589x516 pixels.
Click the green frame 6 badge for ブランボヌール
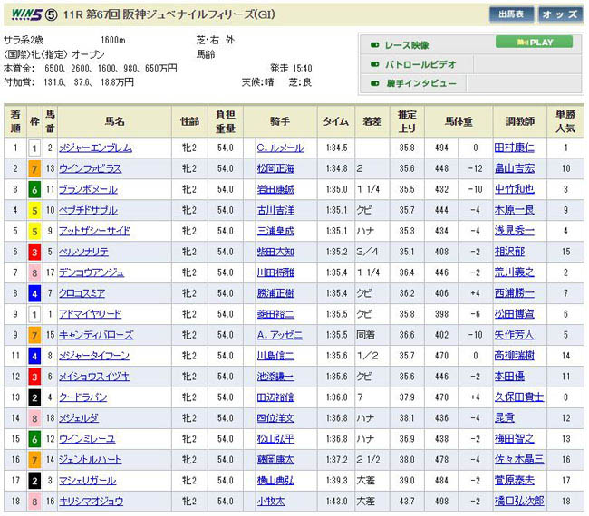[34, 189]
